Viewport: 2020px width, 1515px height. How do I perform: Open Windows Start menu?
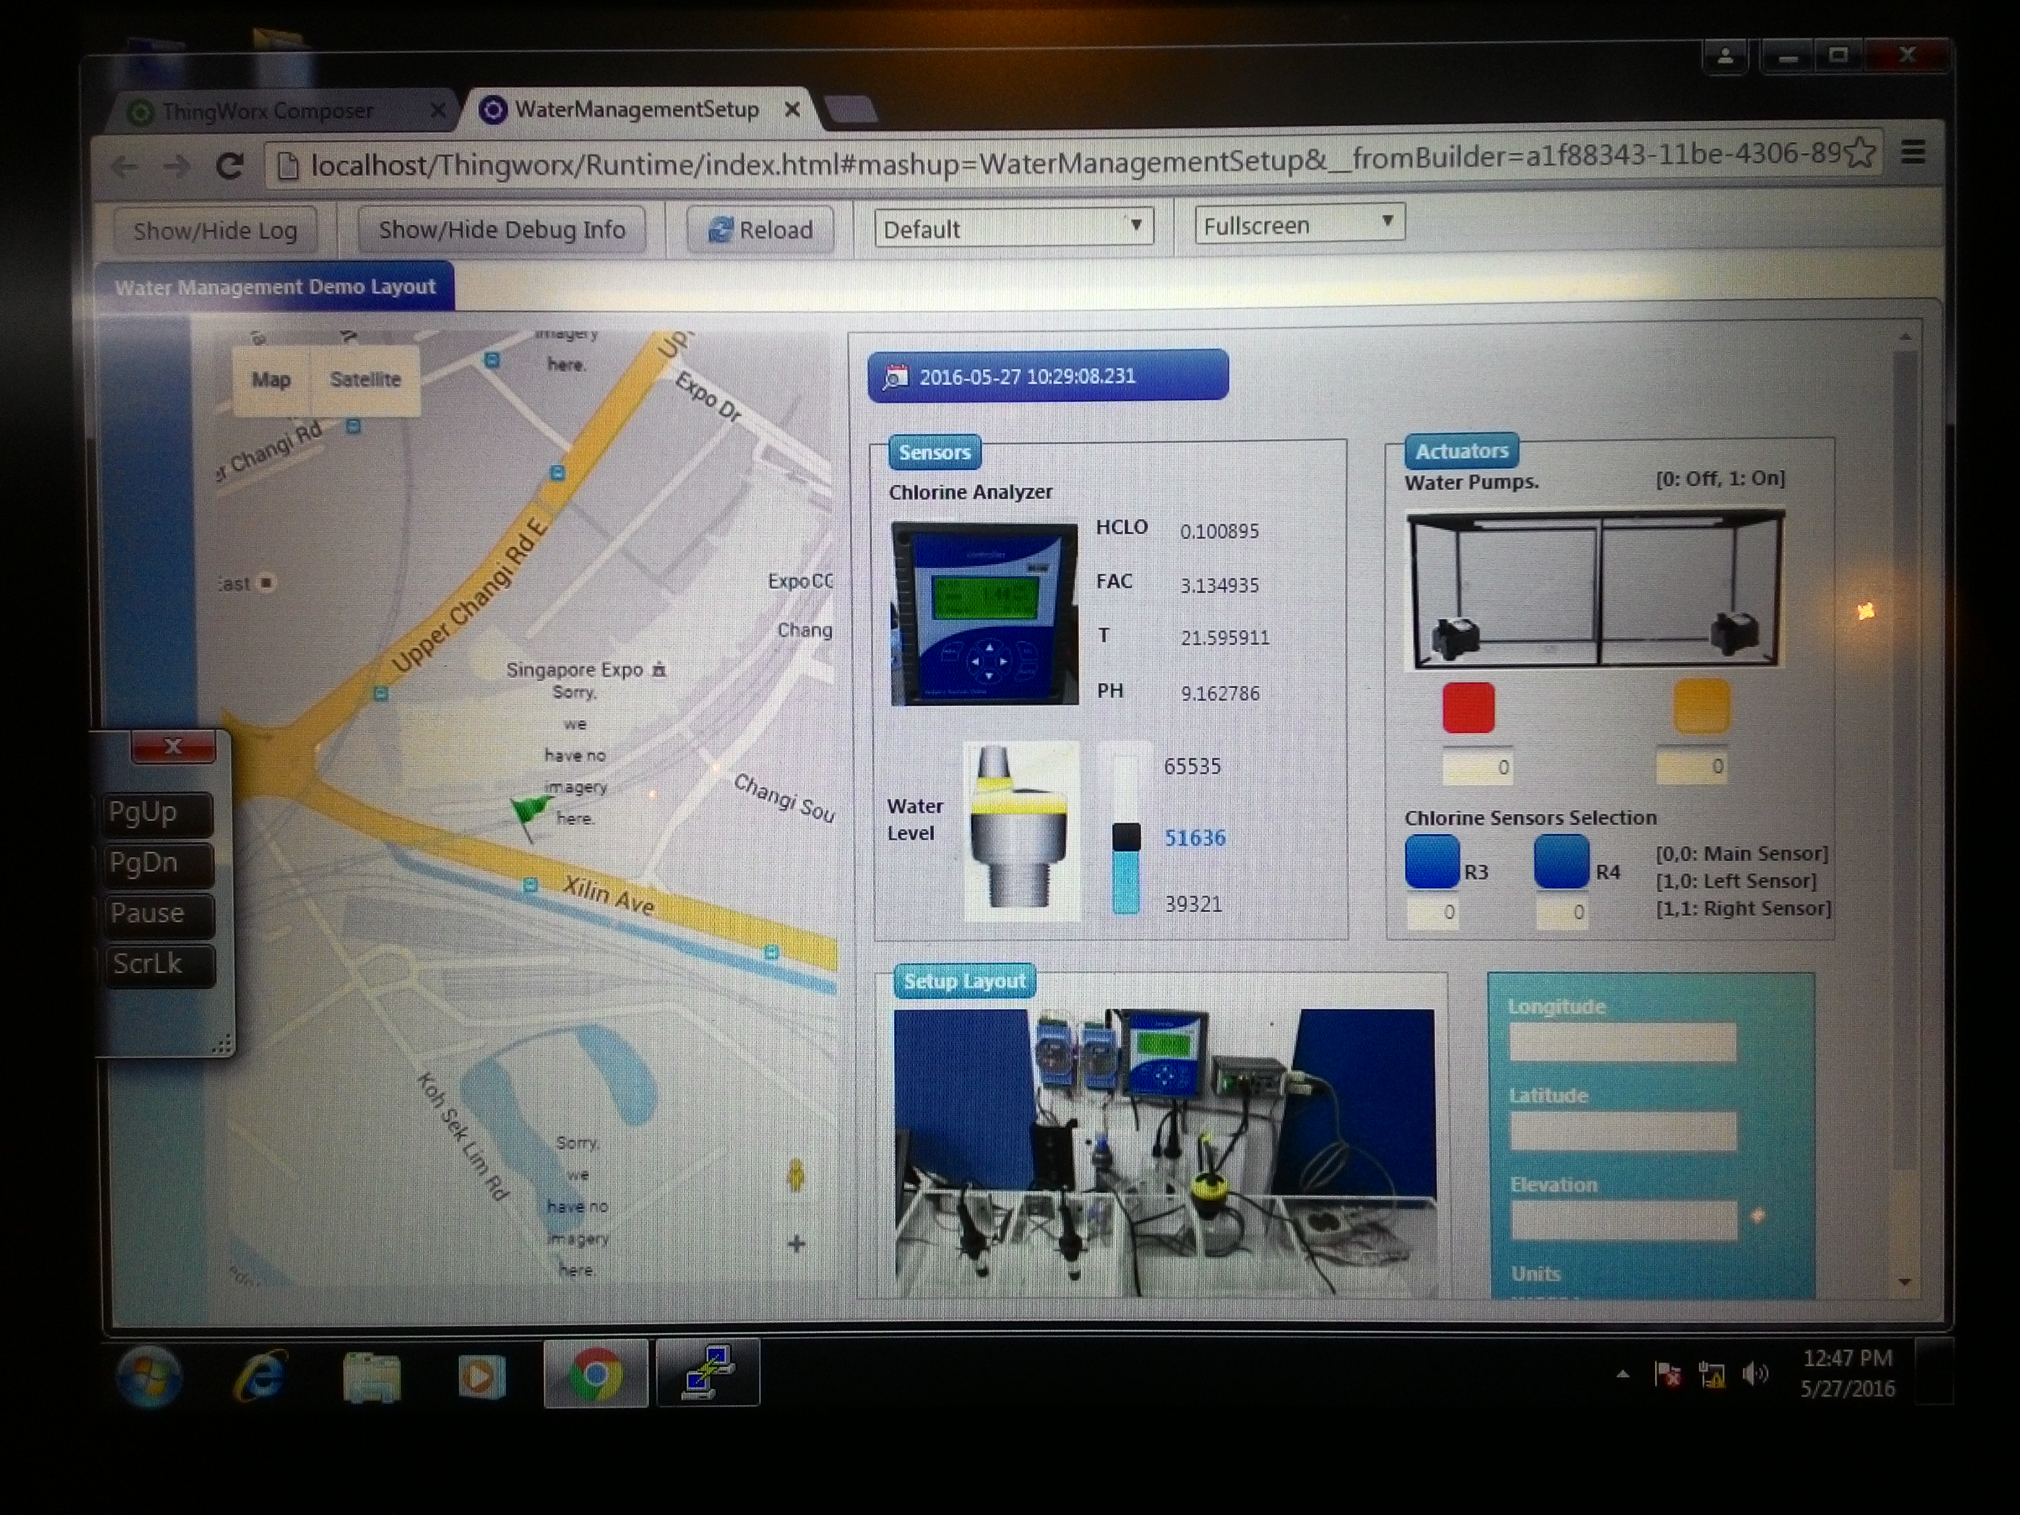[150, 1375]
